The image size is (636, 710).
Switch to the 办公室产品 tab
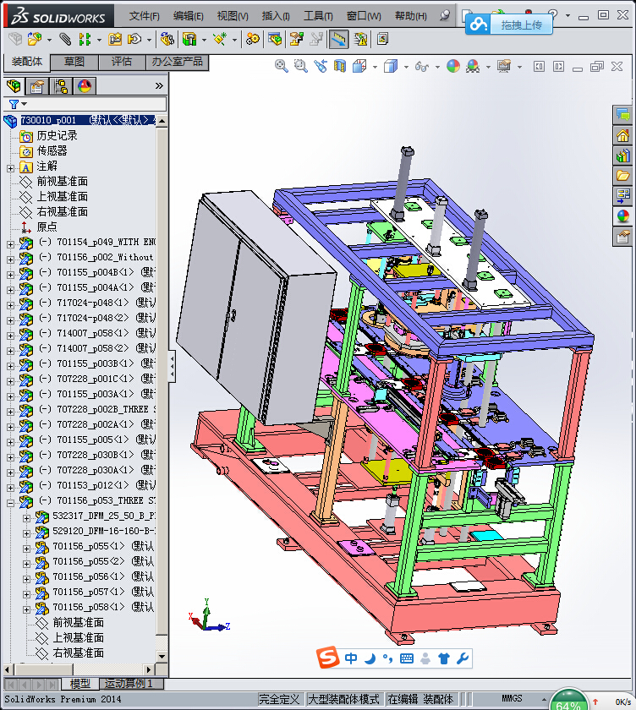[x=177, y=62]
